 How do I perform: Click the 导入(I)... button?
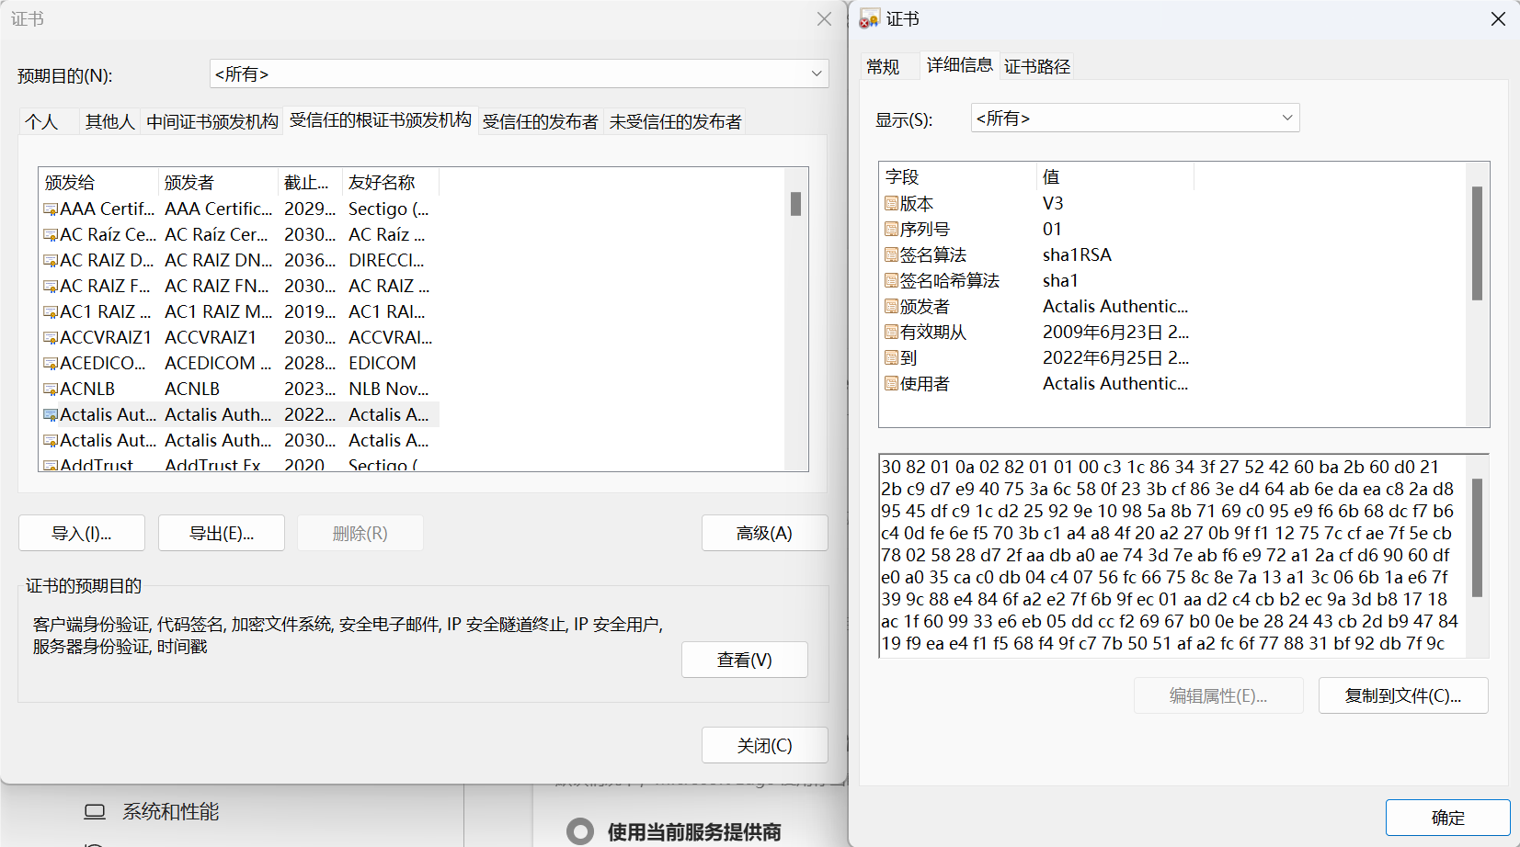(x=82, y=533)
